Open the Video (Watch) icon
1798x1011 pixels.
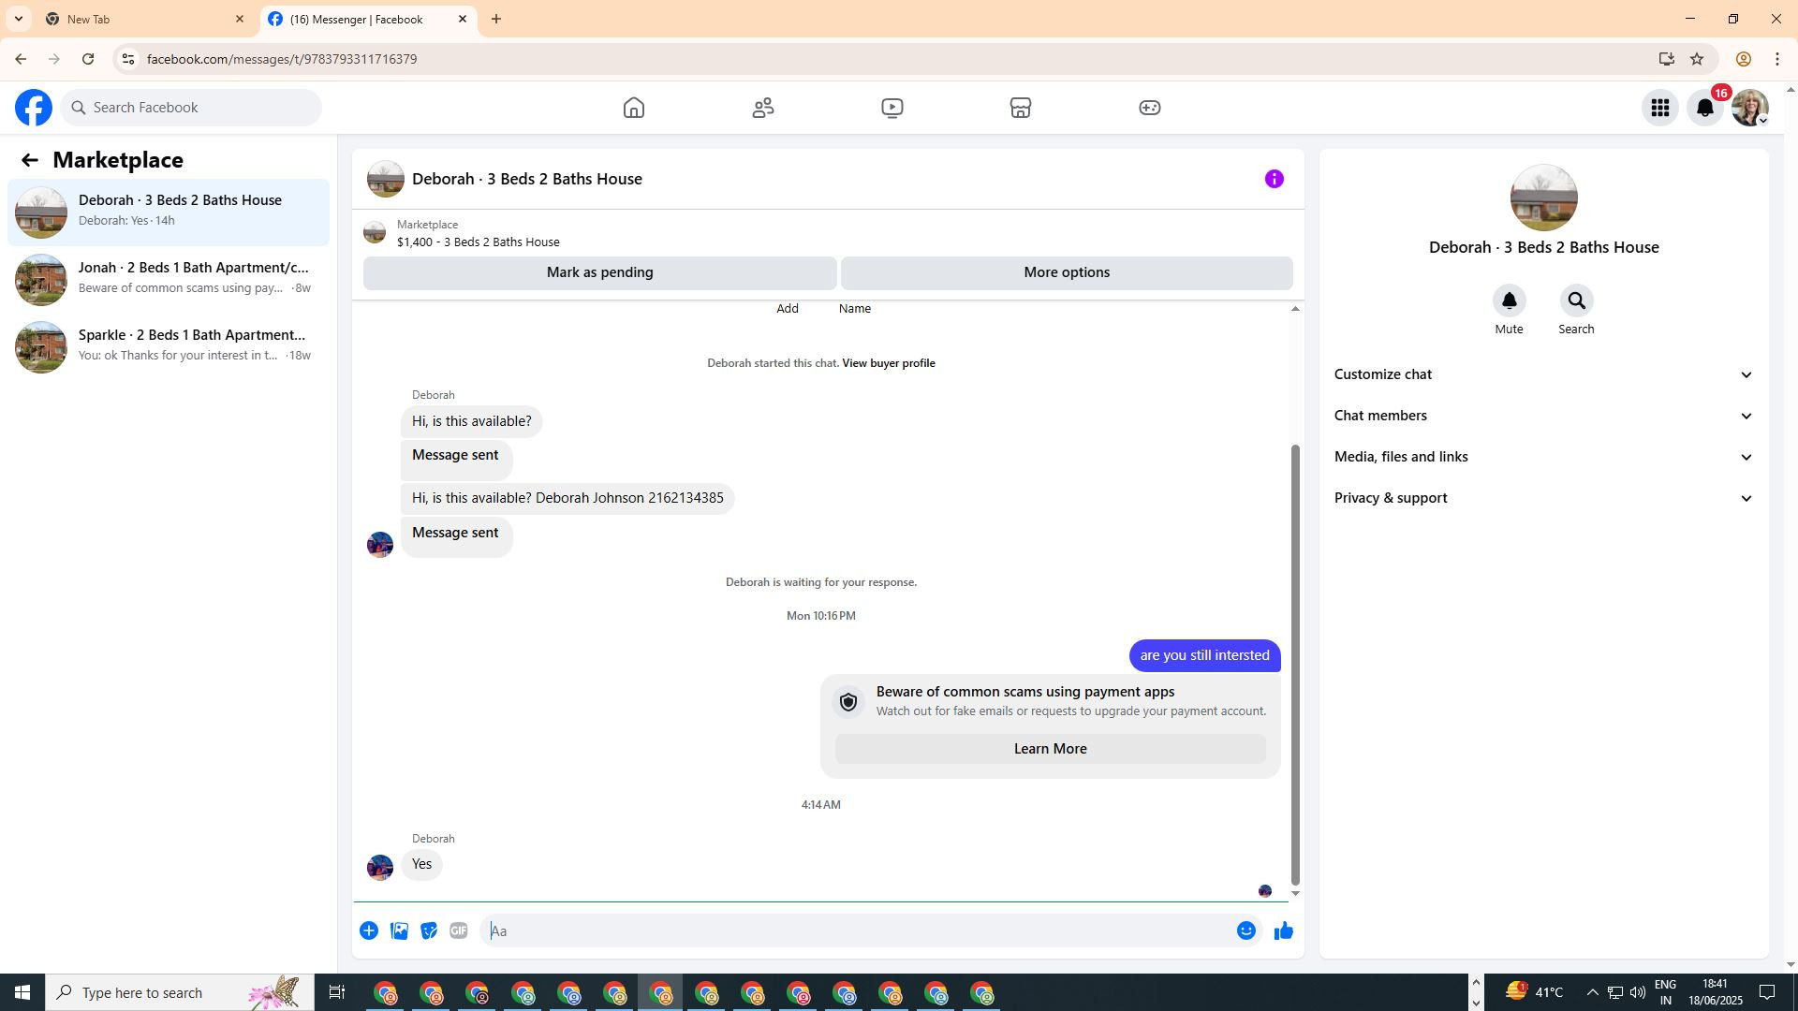click(892, 108)
